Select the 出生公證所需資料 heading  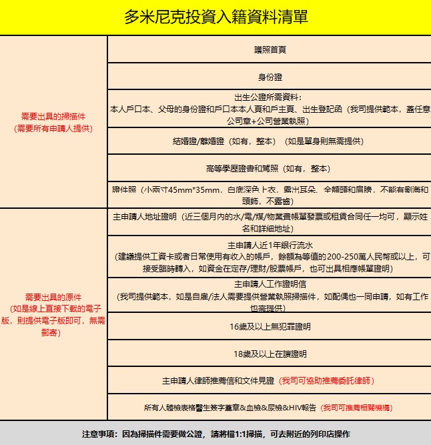(x=270, y=97)
